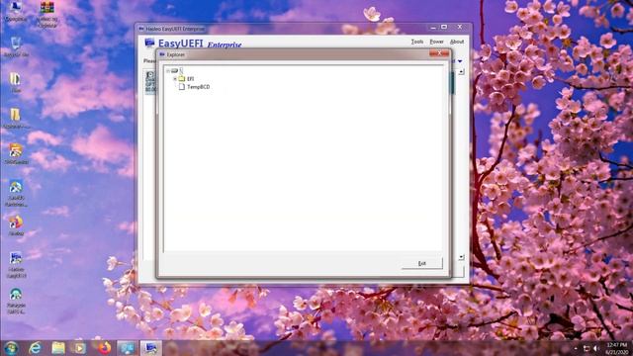Image resolution: width=633 pixels, height=356 pixels.
Task: Maximize the Hasleo EasyUEFI Enterprise window
Action: [444, 27]
